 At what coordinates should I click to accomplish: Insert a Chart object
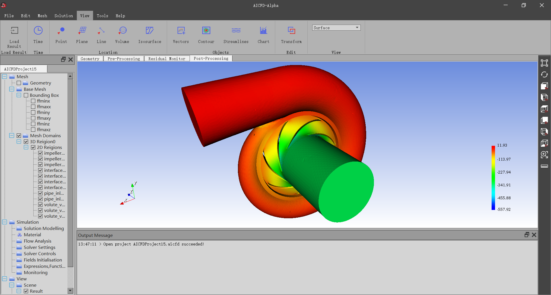click(263, 31)
